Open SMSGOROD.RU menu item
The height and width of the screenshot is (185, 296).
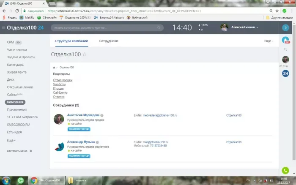click(x=18, y=125)
